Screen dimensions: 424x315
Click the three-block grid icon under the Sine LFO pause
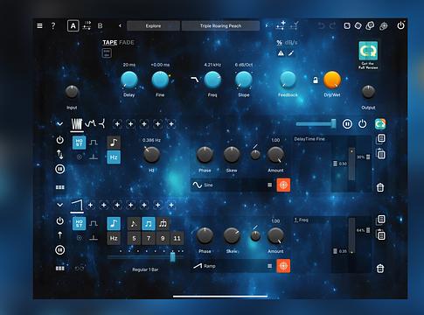(60, 187)
